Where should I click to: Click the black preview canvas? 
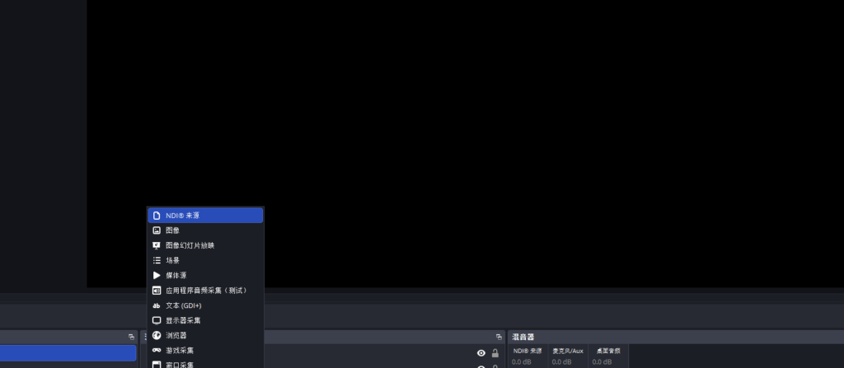coord(466,143)
